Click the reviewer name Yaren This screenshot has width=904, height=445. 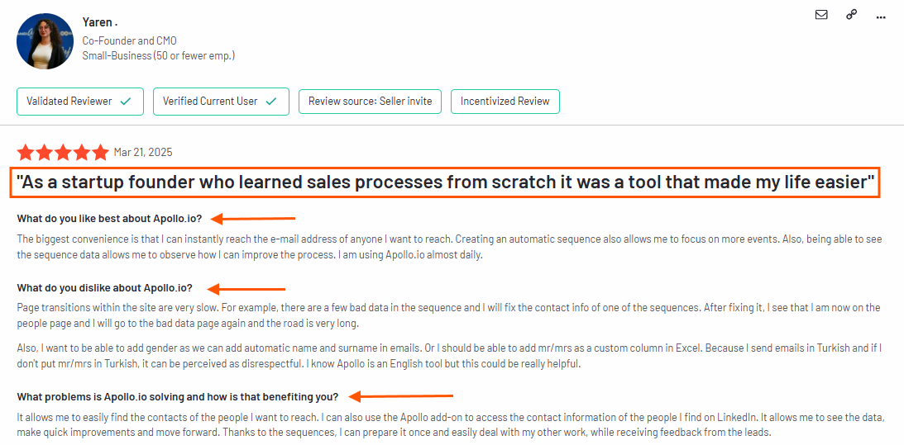coord(100,24)
